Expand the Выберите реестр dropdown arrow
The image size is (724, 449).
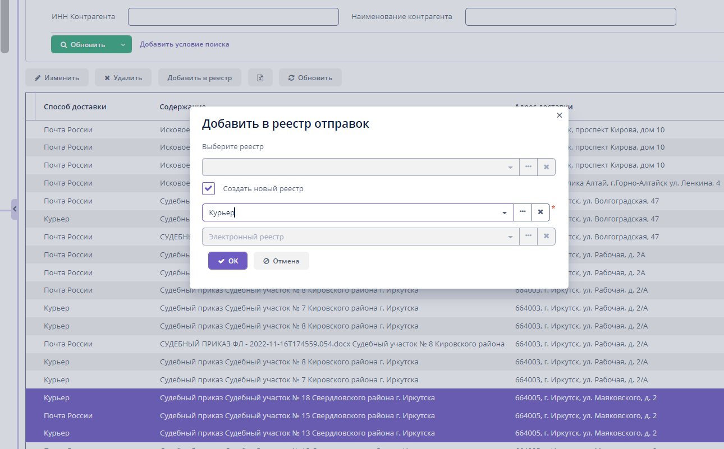(x=510, y=168)
